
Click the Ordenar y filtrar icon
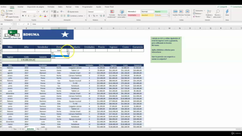point(209,12)
